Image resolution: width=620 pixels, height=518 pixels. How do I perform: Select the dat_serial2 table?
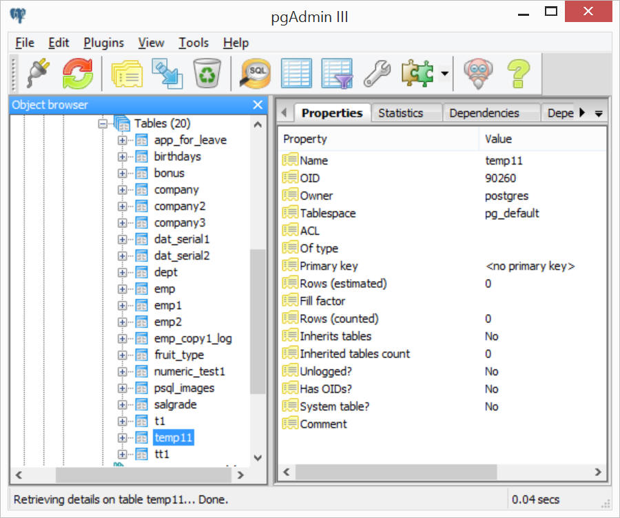click(x=181, y=256)
